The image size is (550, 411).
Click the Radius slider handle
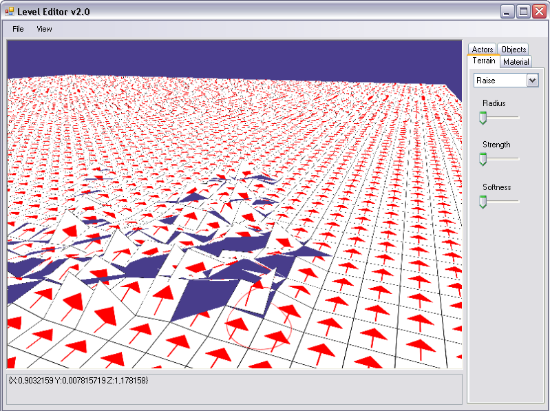[x=483, y=118]
